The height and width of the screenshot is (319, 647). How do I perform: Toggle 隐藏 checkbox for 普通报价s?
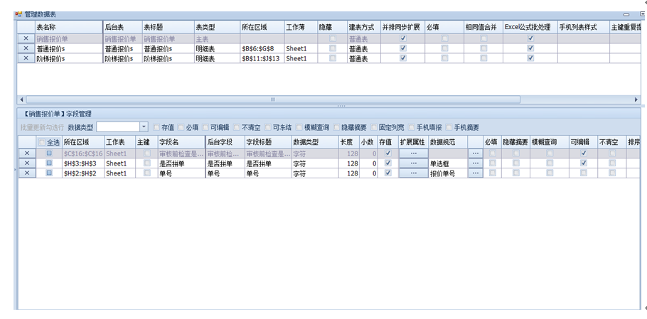click(333, 48)
